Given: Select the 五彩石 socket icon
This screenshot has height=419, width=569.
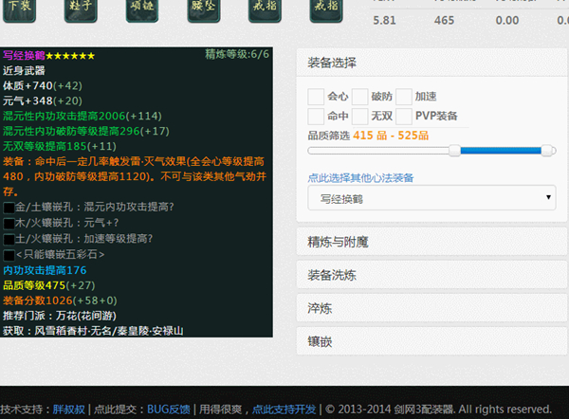Looking at the screenshot, I should (9, 255).
